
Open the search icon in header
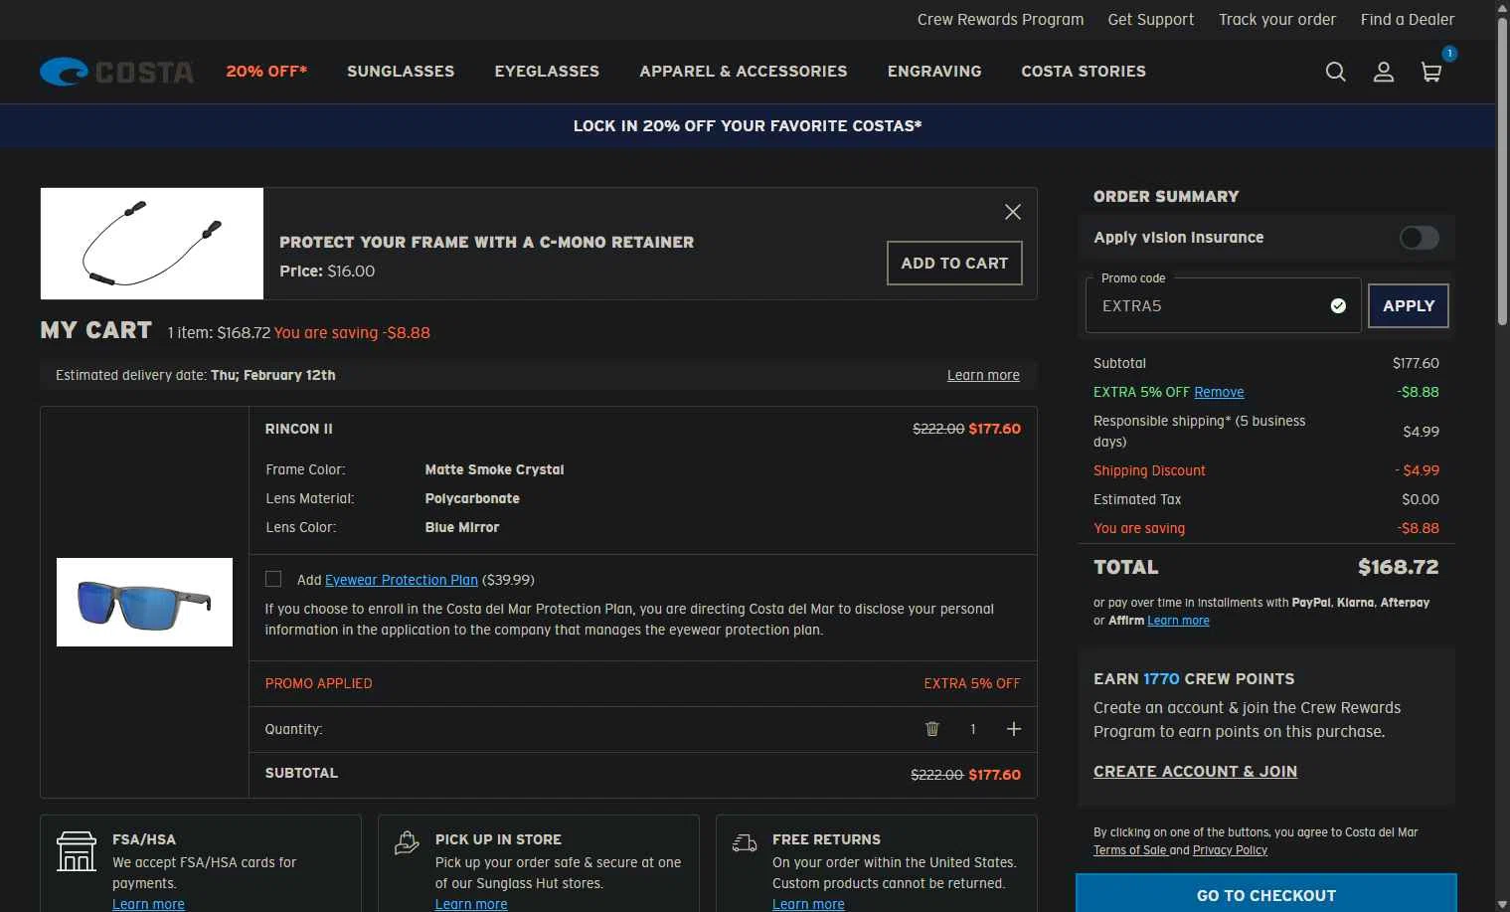tap(1335, 72)
